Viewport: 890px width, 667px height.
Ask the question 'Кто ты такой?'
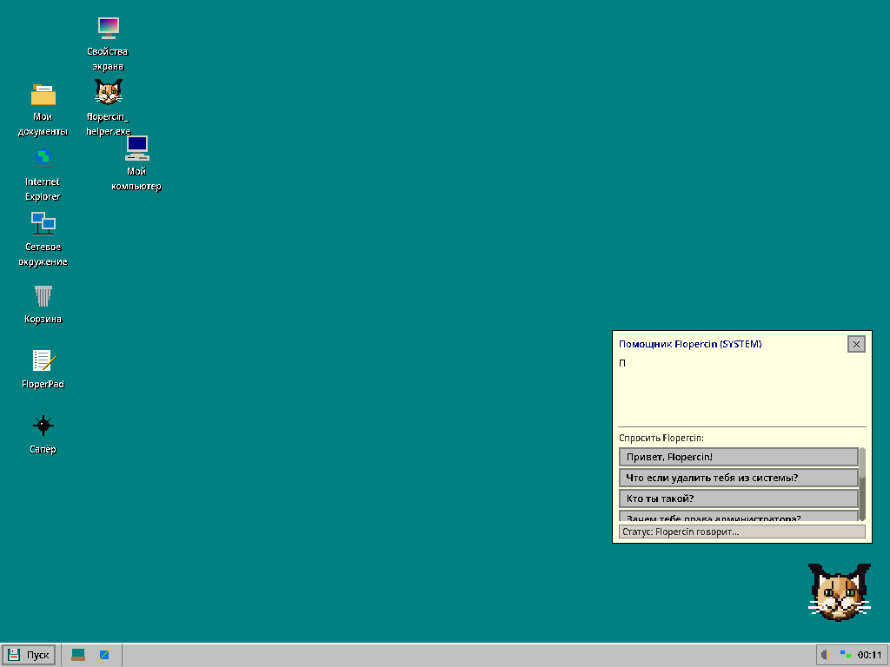[x=739, y=499]
